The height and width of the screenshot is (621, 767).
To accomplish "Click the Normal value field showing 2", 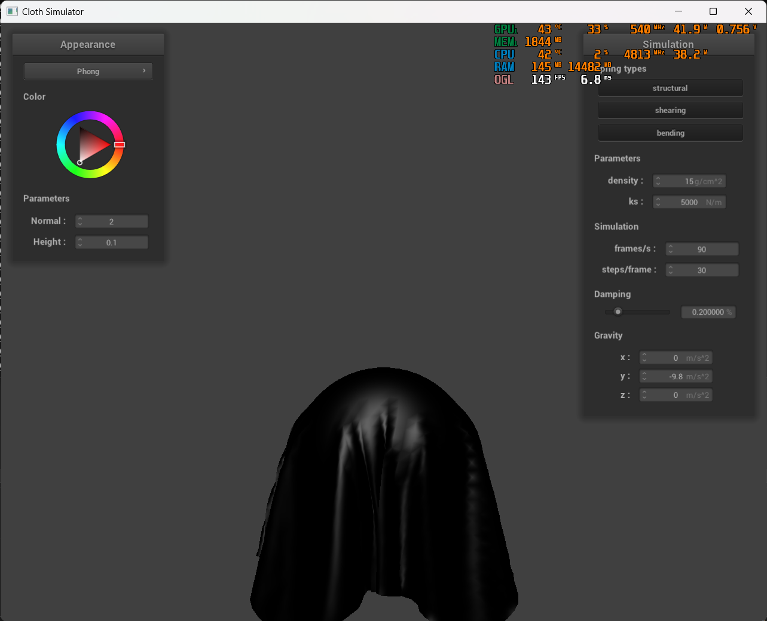I will (112, 221).
